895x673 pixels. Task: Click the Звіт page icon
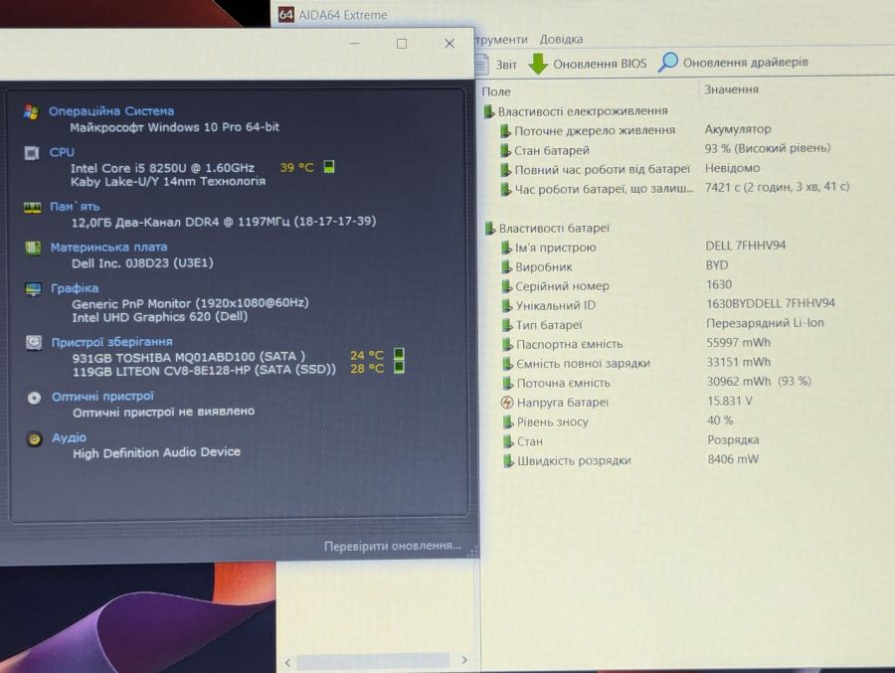pyautogui.click(x=481, y=64)
